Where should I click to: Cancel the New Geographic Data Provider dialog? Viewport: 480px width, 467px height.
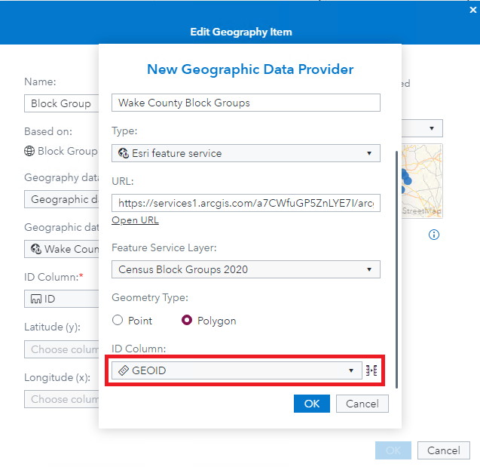tap(362, 404)
